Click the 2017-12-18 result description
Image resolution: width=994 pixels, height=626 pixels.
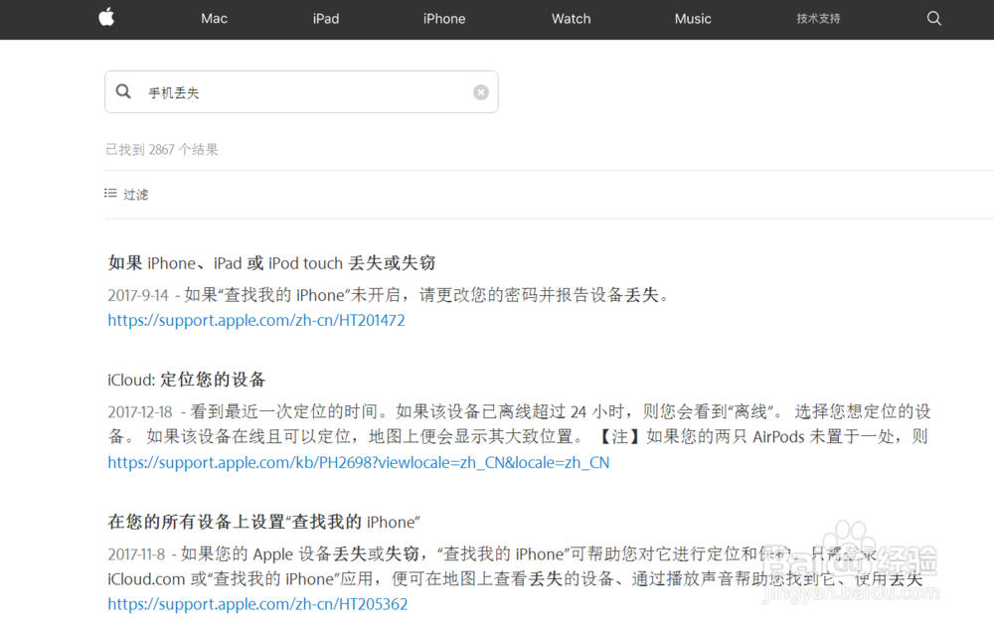[x=519, y=424]
